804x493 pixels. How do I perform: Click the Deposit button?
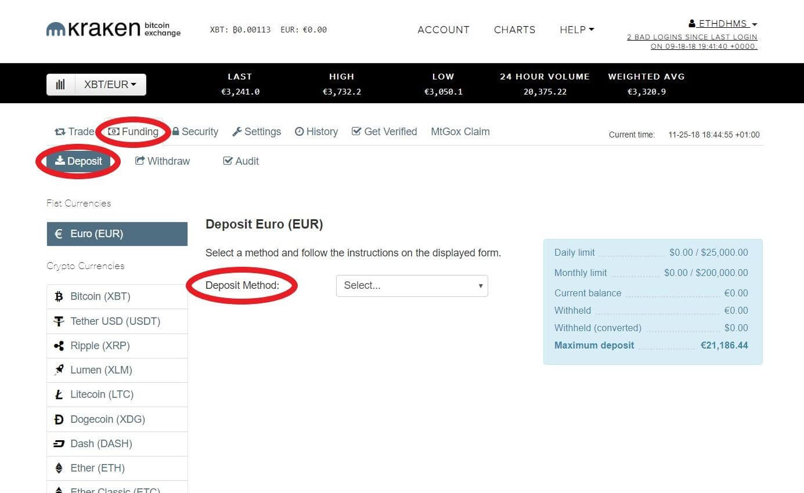coord(78,161)
